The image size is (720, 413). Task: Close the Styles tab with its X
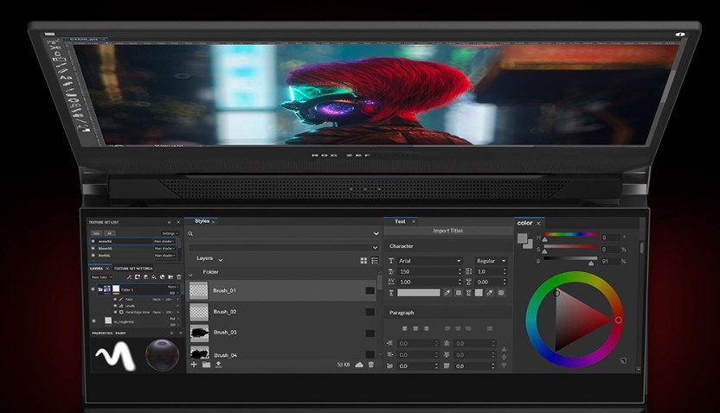point(214,222)
